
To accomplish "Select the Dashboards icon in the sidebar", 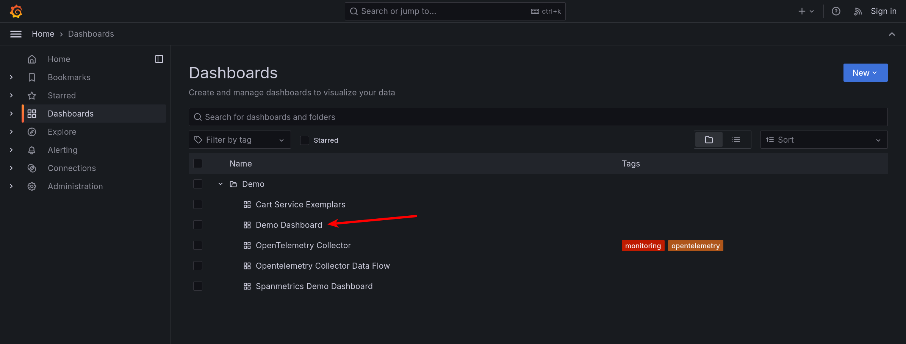I will click(x=32, y=114).
